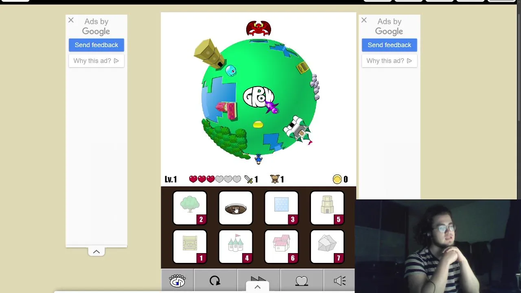521x293 pixels.
Task: Open 'Why this ad?' on right ad
Action: point(390,61)
